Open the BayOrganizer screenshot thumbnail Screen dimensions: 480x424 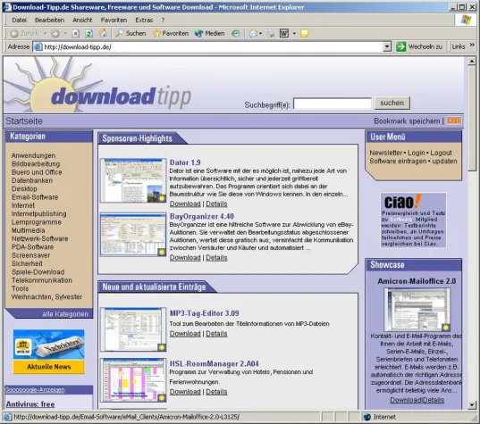(133, 235)
